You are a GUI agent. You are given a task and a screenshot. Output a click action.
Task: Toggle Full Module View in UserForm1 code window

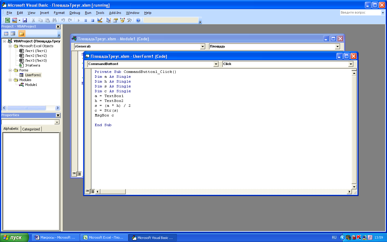[x=93, y=191]
